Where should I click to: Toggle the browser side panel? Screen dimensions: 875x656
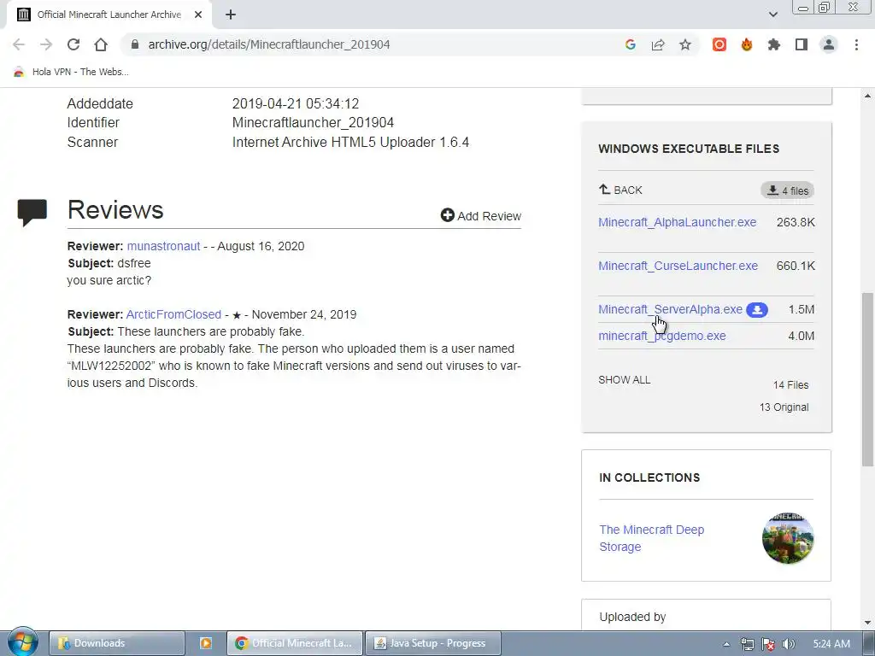click(x=802, y=44)
